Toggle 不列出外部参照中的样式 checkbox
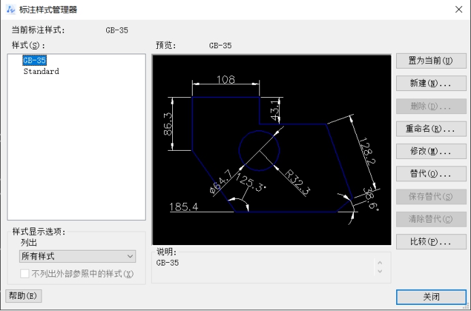Image resolution: width=471 pixels, height=311 pixels. (25, 274)
